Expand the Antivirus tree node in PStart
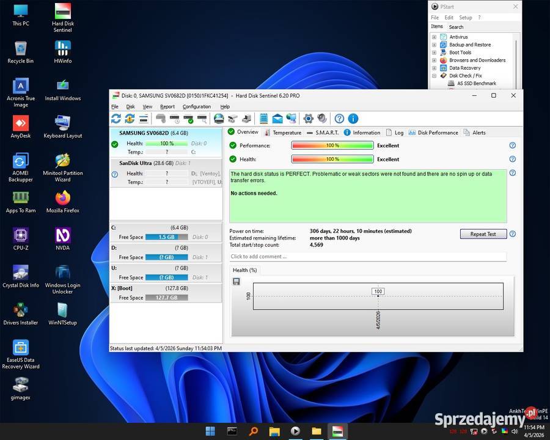This screenshot has height=440, width=550. click(x=434, y=37)
